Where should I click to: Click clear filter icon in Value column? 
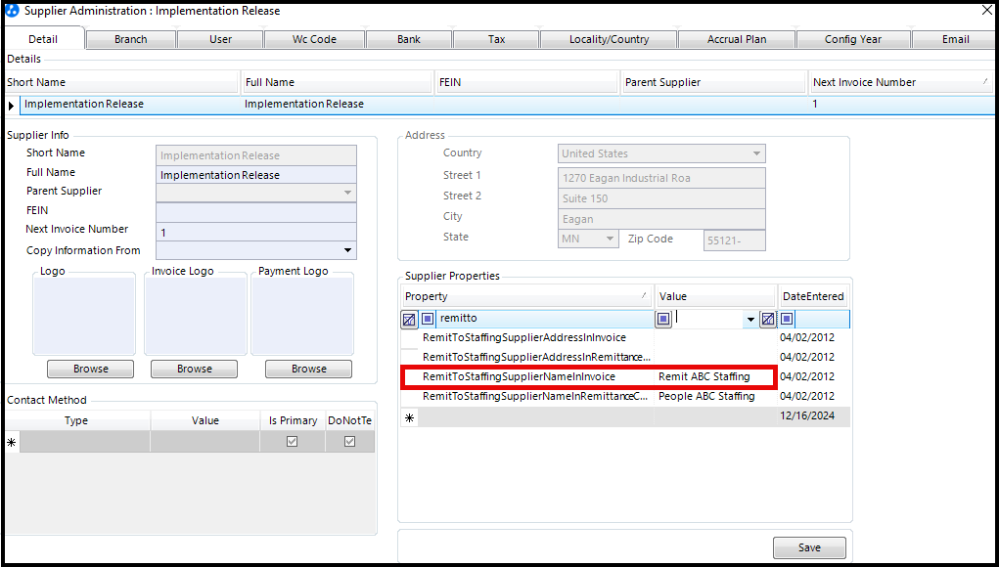768,319
